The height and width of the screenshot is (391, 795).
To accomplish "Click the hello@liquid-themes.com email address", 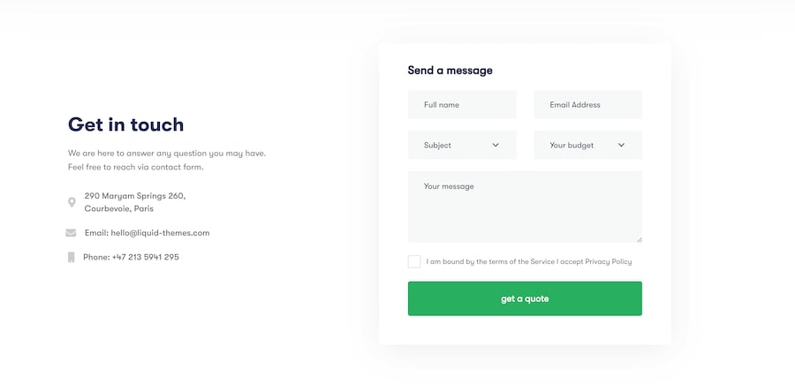I will pos(160,233).
